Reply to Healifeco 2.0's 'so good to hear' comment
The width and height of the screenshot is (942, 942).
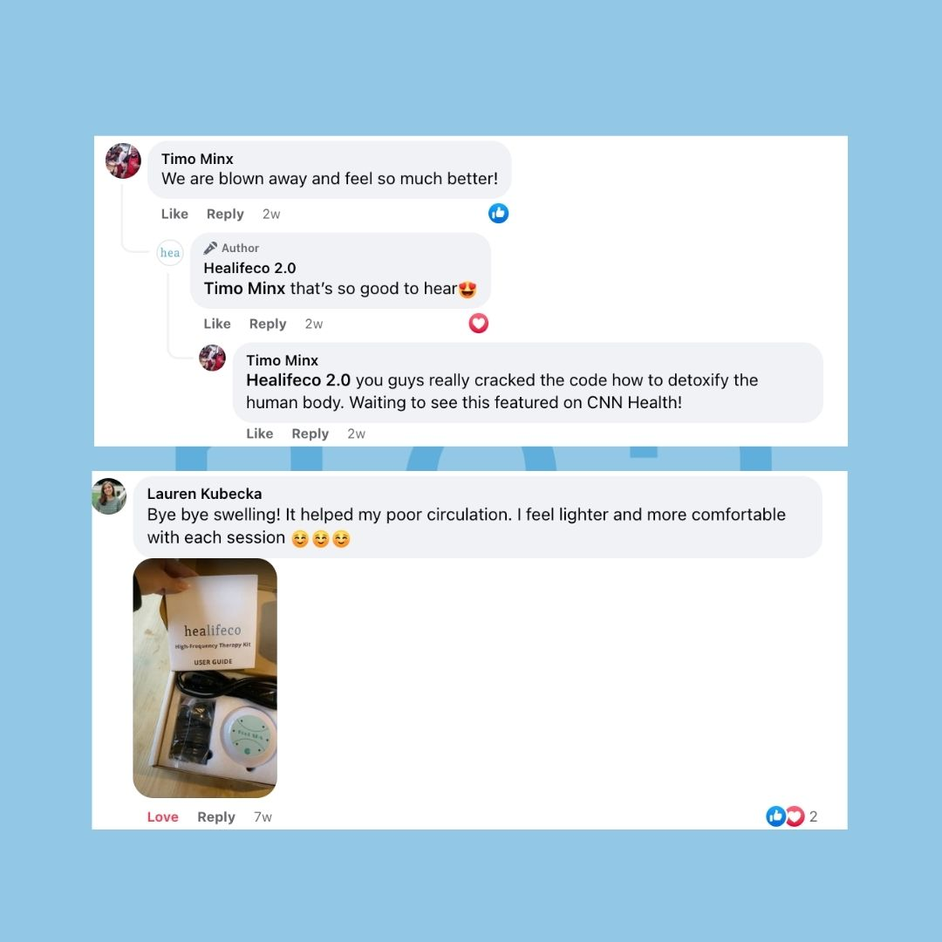pyautogui.click(x=268, y=324)
